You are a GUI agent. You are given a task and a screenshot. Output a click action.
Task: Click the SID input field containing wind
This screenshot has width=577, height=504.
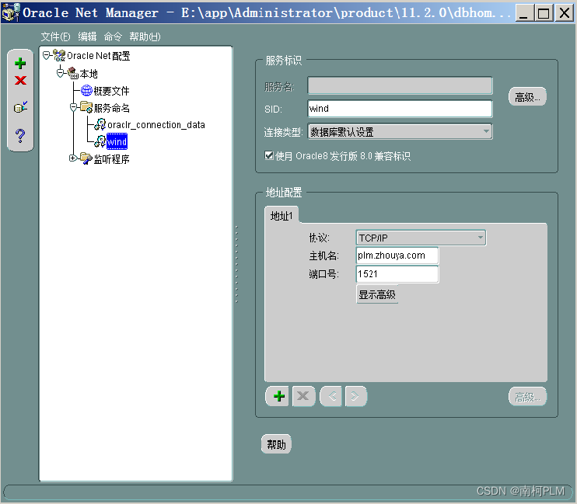pyautogui.click(x=400, y=109)
